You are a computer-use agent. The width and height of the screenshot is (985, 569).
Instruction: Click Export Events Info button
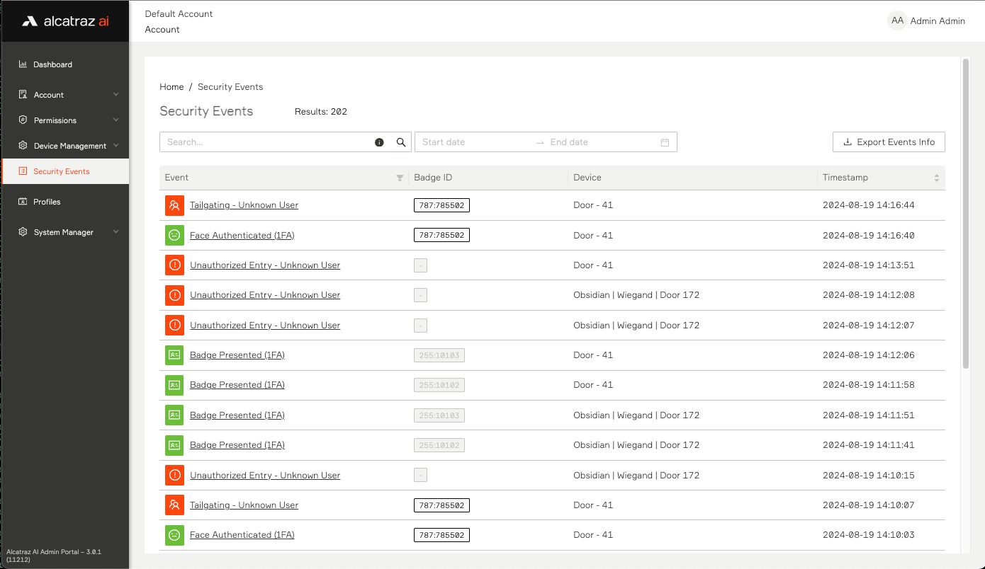889,142
